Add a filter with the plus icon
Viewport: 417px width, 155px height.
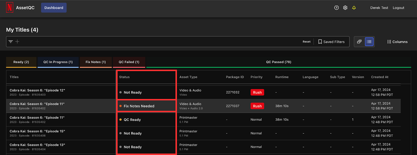[x=17, y=42]
